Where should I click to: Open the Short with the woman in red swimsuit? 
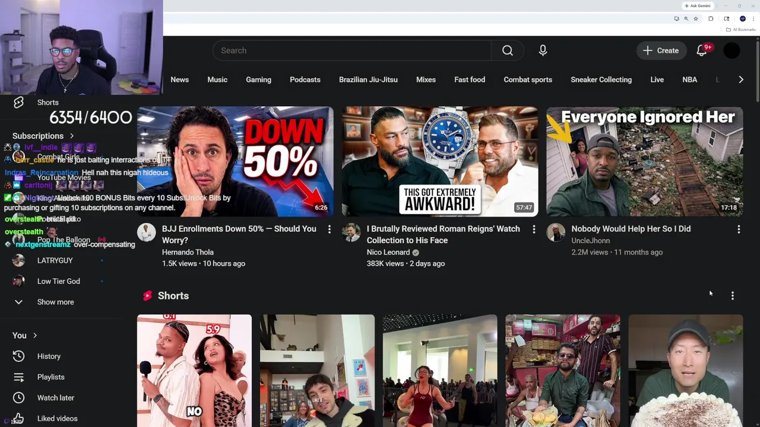tap(440, 371)
